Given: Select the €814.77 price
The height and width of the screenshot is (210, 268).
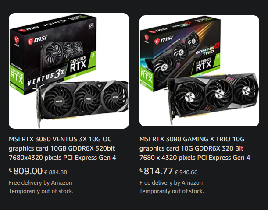Looking at the screenshot, I should [156, 171].
